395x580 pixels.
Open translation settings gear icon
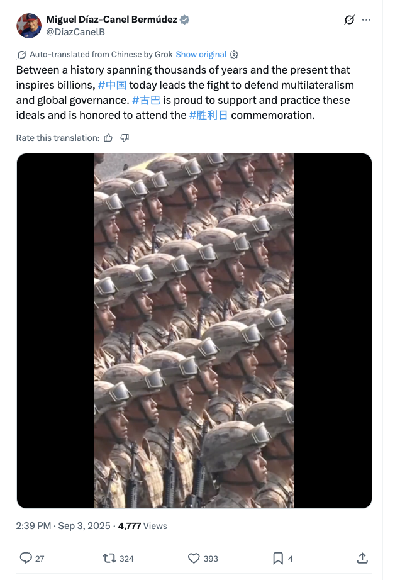(234, 55)
